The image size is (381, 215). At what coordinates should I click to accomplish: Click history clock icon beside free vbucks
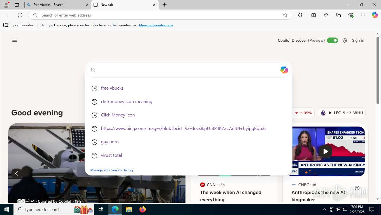tap(94, 88)
